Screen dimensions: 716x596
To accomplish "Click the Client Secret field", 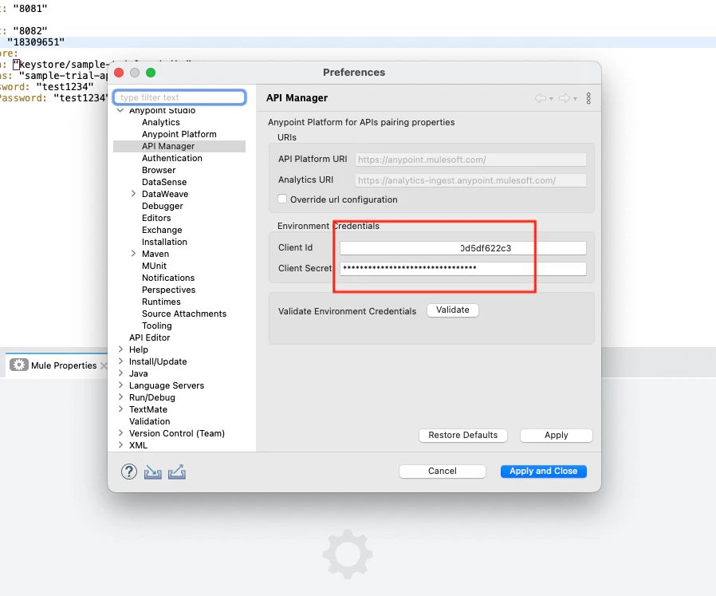I will (463, 269).
